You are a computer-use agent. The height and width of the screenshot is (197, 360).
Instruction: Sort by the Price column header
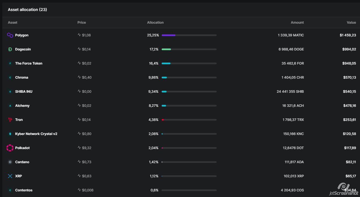click(82, 23)
